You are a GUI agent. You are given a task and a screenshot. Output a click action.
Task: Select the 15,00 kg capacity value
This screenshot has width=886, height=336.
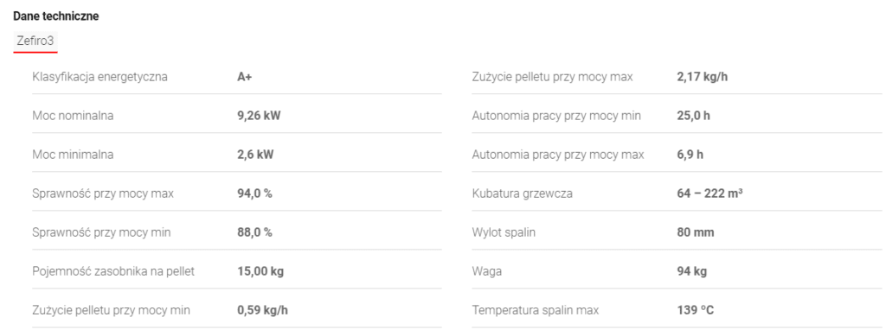click(x=260, y=271)
